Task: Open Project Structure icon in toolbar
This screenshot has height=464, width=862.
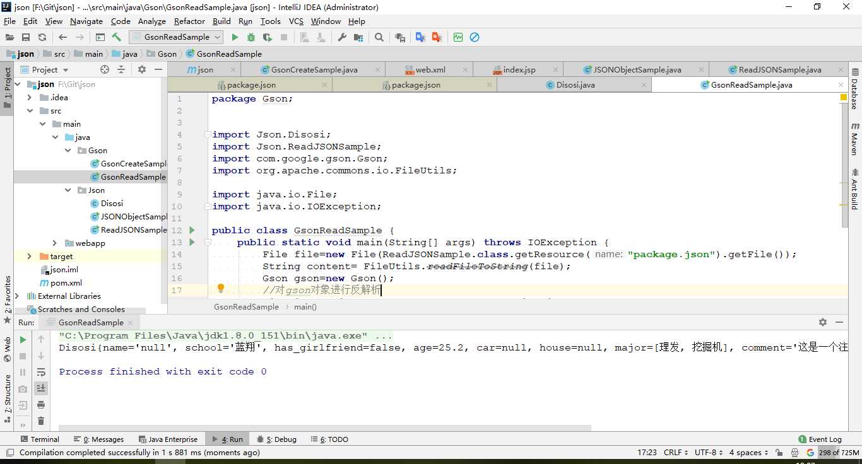Action: coord(358,37)
